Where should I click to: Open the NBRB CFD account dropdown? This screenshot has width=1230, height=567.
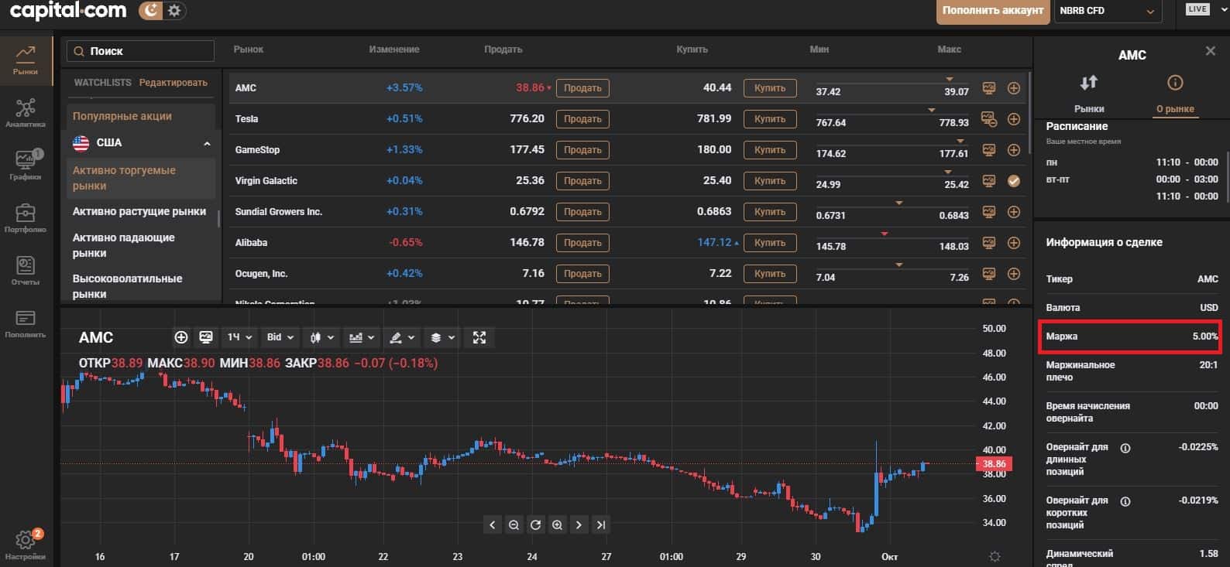pos(1107,11)
